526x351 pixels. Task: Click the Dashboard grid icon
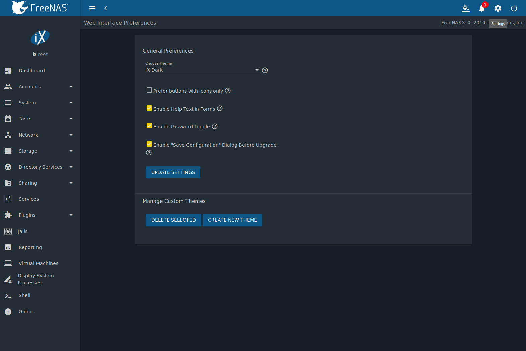point(8,71)
